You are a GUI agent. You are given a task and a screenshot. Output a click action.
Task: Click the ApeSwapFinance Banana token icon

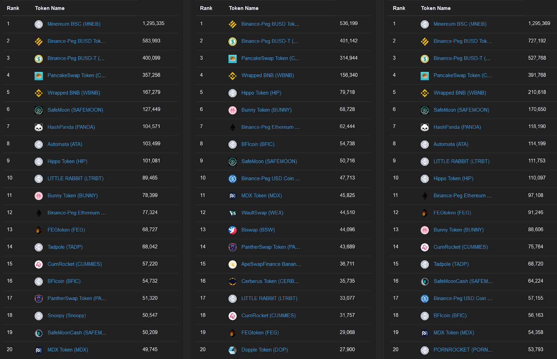coord(233,264)
